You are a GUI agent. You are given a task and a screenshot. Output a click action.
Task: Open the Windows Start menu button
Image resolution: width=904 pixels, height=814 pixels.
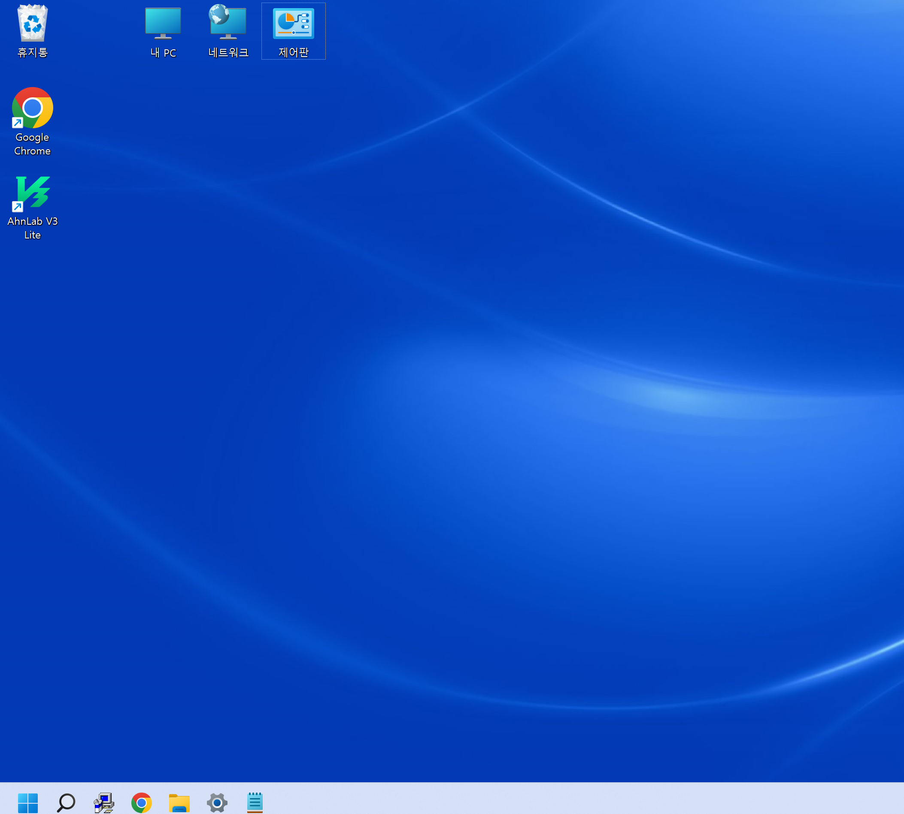coord(28,803)
